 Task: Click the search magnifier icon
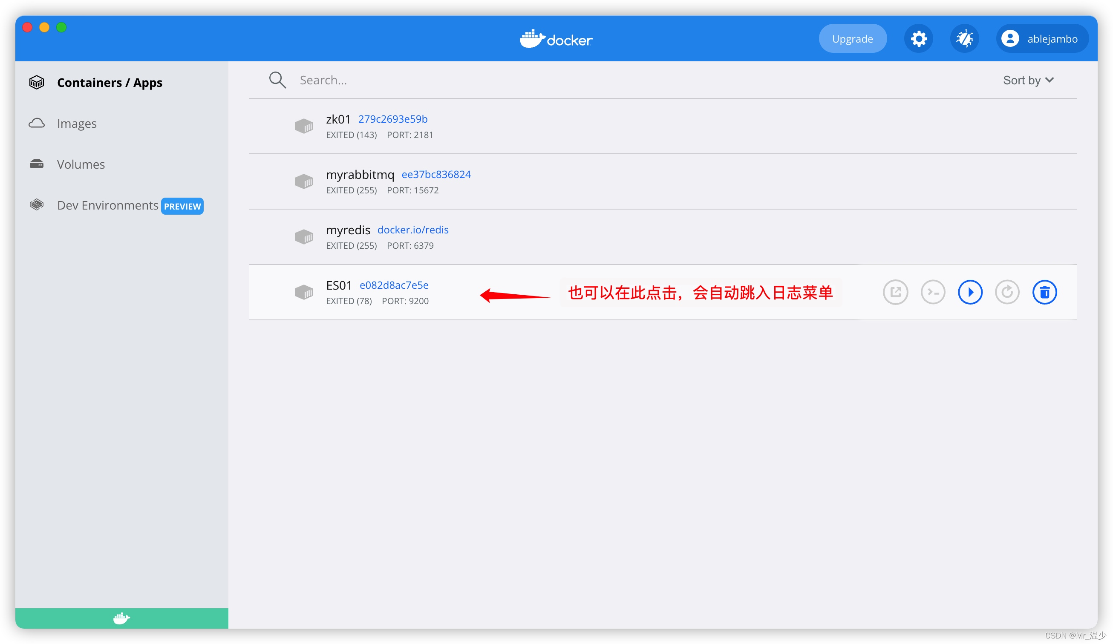point(277,80)
